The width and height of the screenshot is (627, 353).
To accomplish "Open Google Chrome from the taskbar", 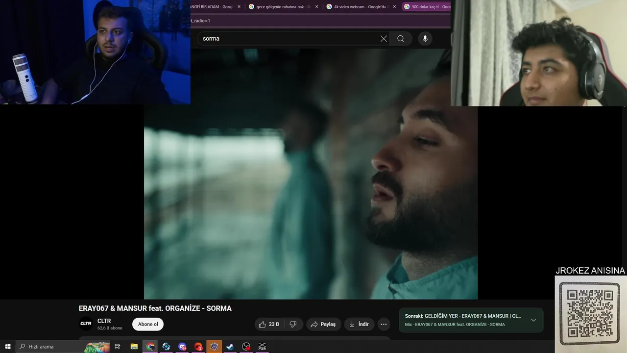I will click(x=150, y=347).
